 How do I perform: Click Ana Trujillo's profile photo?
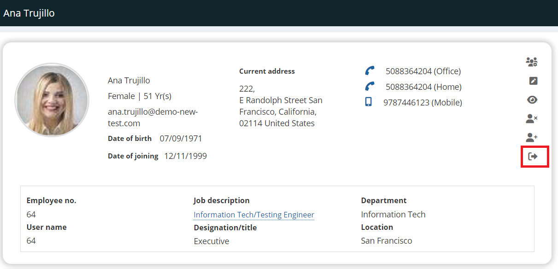pyautogui.click(x=52, y=100)
